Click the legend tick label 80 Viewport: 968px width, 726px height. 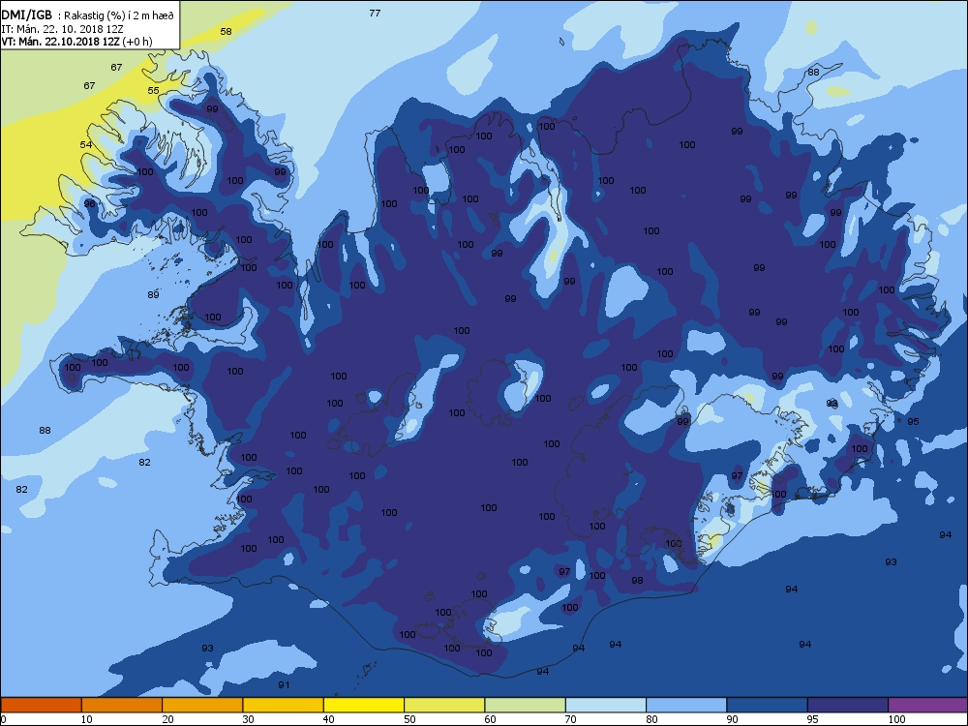651,719
